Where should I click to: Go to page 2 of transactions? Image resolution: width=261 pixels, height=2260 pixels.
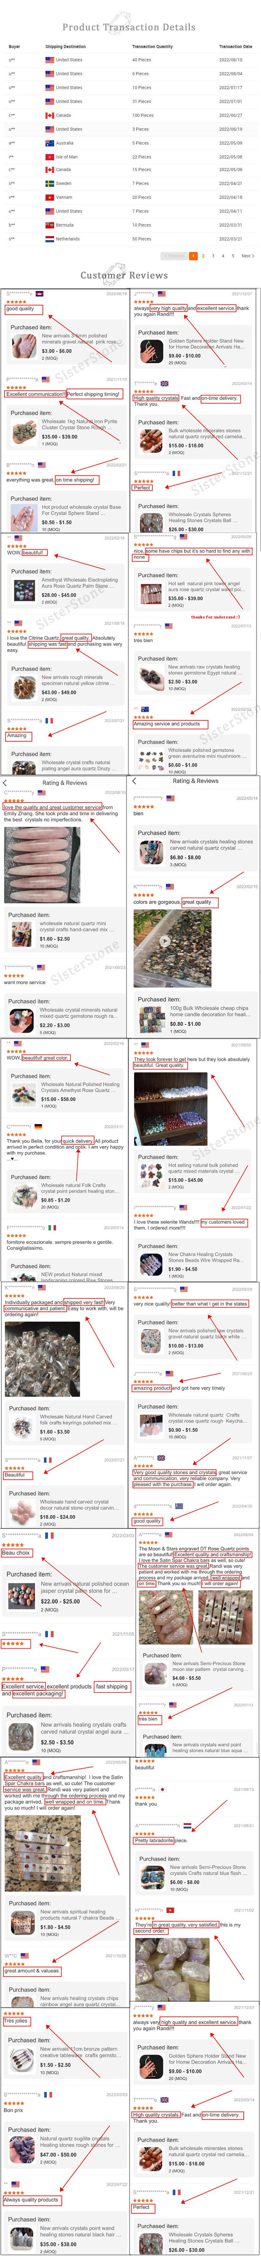click(203, 256)
